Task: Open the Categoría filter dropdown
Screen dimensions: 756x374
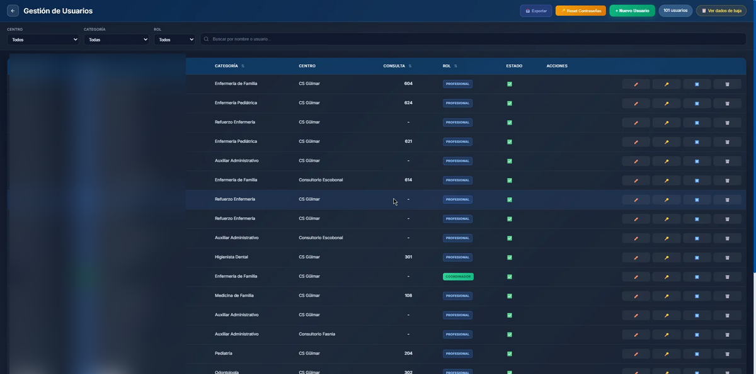Action: tap(116, 40)
